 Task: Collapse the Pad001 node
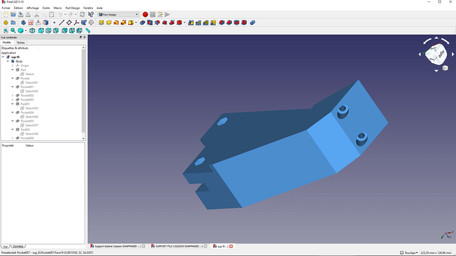click(x=13, y=104)
